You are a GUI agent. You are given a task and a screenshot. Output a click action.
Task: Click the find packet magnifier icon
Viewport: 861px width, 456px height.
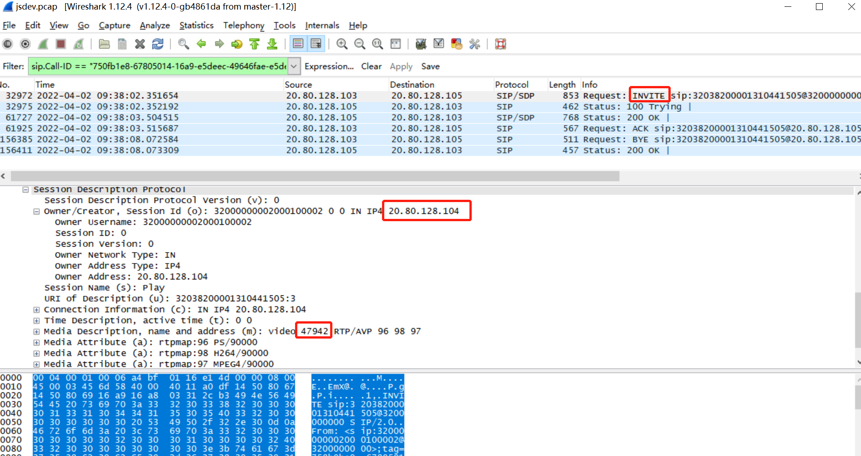click(x=183, y=44)
